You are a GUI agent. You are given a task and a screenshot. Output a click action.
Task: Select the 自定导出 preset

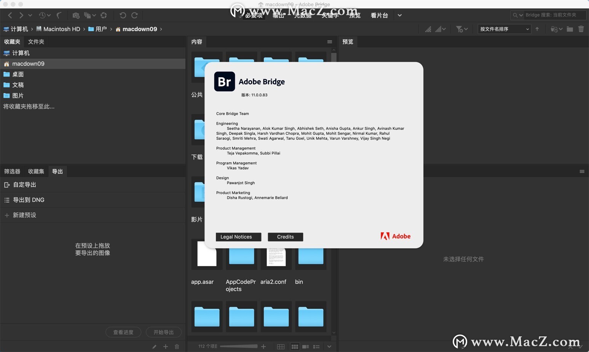point(93,185)
